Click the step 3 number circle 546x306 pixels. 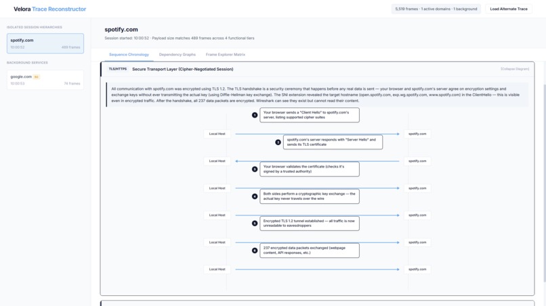[255, 169]
